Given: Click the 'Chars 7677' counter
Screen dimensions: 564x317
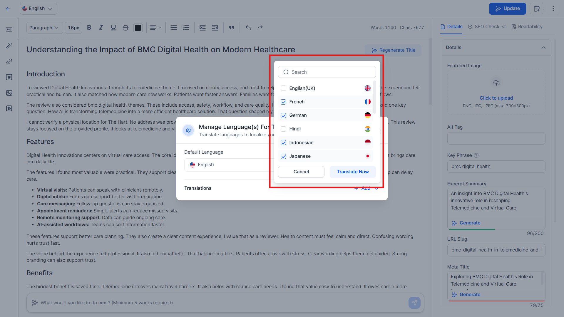Looking at the screenshot, I should (x=412, y=28).
